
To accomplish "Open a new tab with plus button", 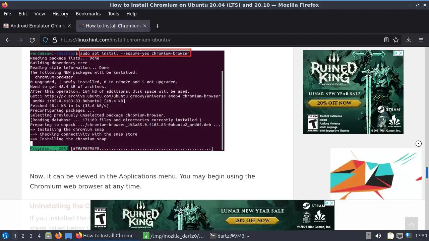I will click(x=157, y=26).
